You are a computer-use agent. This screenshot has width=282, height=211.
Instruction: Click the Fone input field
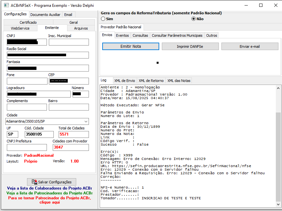coord(27,81)
